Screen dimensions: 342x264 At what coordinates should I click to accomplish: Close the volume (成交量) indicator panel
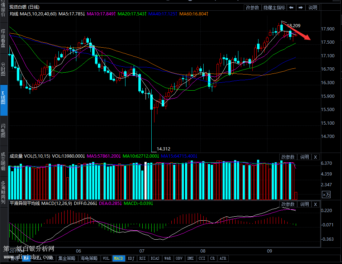pos(315,157)
